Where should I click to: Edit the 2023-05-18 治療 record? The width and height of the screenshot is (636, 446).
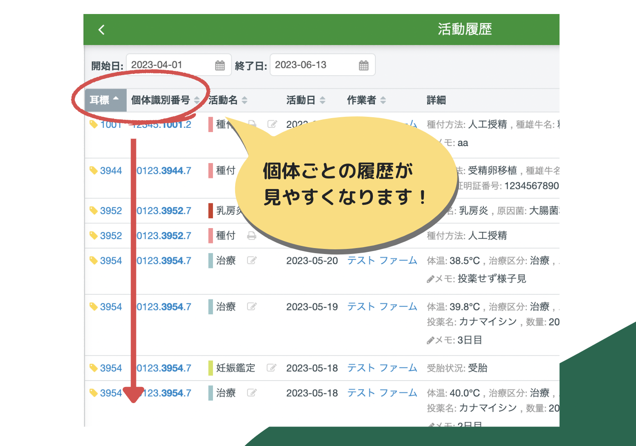(252, 393)
